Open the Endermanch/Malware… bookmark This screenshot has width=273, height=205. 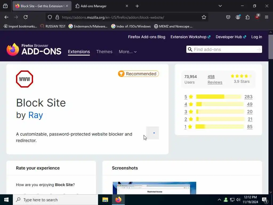pos(88,26)
